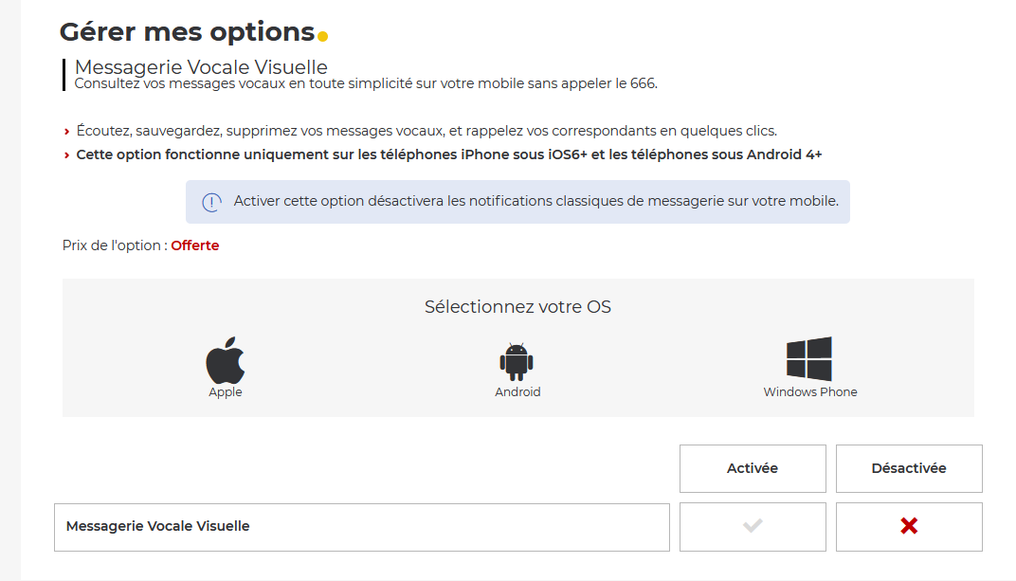
Task: Click the red "Offerte" price text
Action: click(x=195, y=245)
